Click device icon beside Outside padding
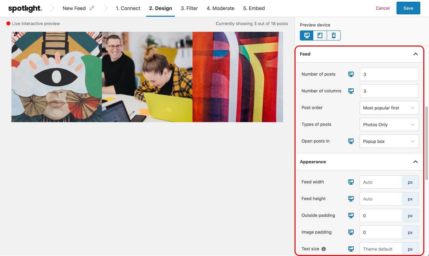Viewport: 429px width, 256px height. coord(351,216)
